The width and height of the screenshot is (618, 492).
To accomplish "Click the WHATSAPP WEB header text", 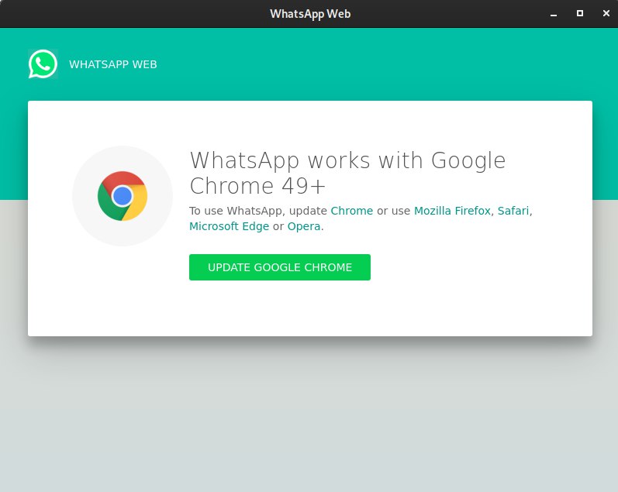I will [x=113, y=64].
